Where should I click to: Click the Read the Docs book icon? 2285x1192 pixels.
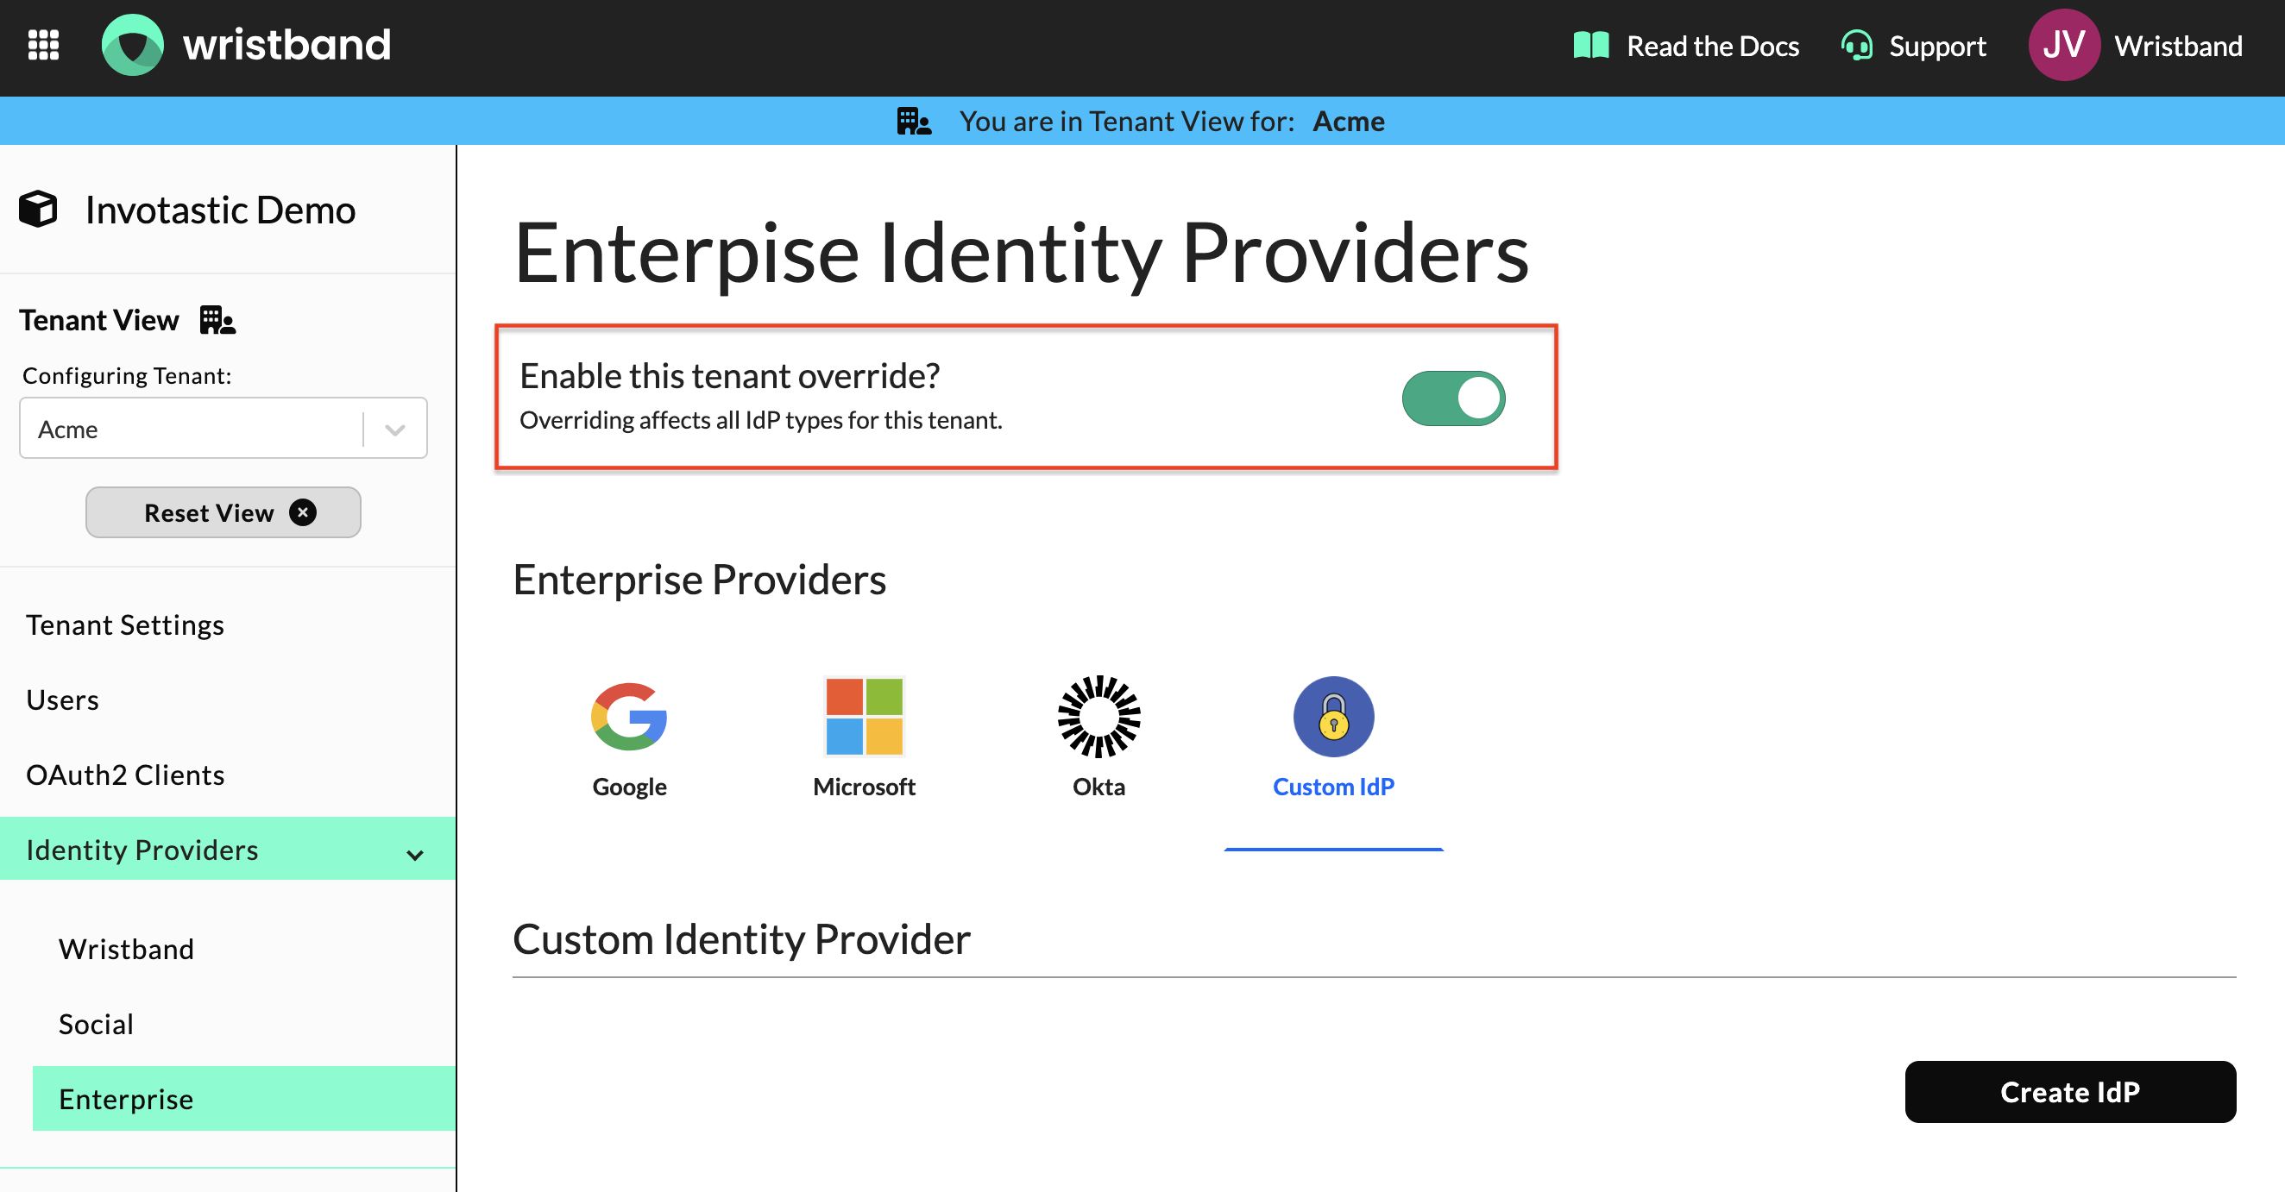(x=1590, y=45)
